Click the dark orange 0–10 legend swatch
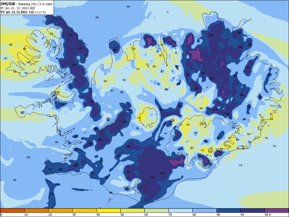 pyautogui.click(x=12, y=211)
